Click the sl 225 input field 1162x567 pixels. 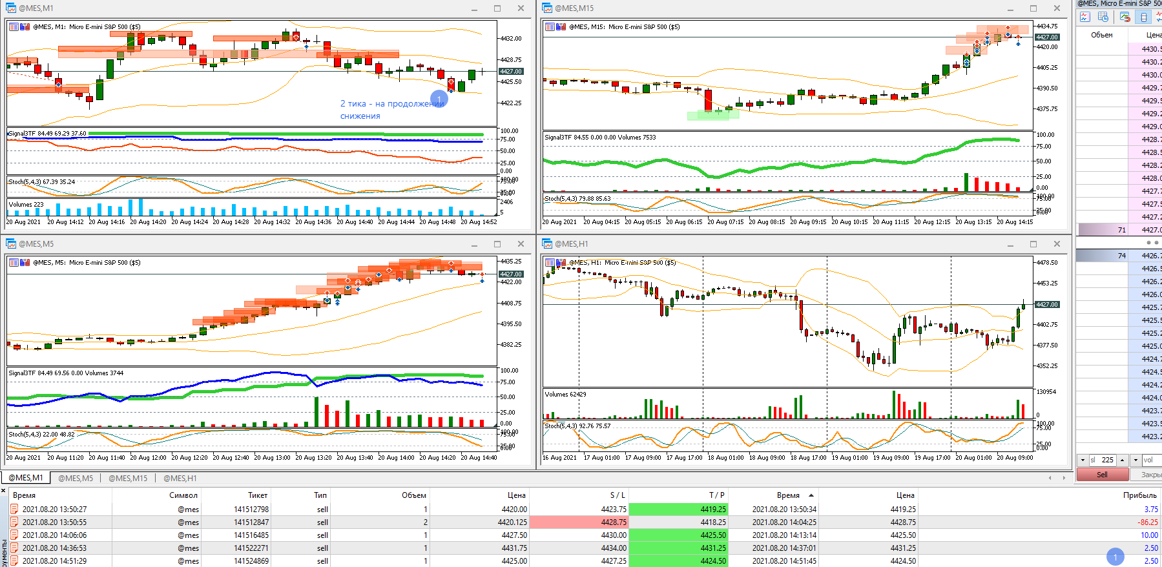[x=1103, y=460]
